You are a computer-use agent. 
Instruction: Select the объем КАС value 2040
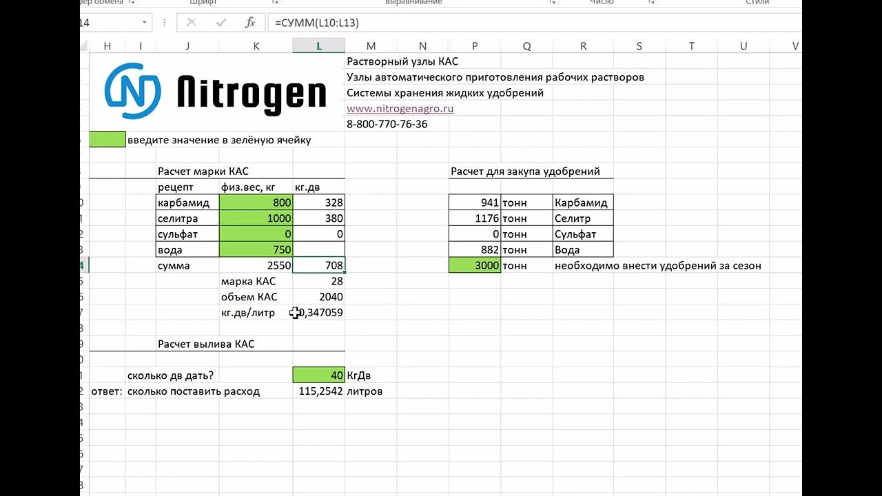click(x=318, y=297)
